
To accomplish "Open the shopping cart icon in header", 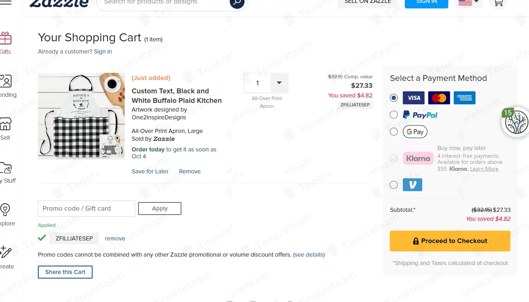I will tap(498, 3).
